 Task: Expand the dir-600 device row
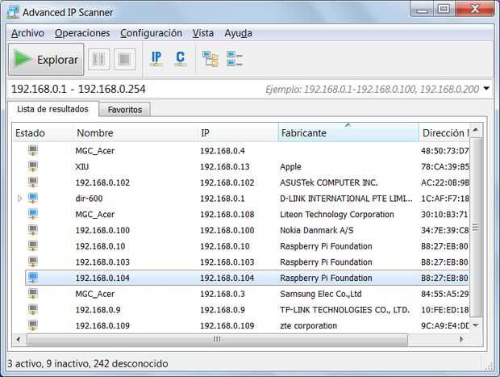[x=20, y=199]
